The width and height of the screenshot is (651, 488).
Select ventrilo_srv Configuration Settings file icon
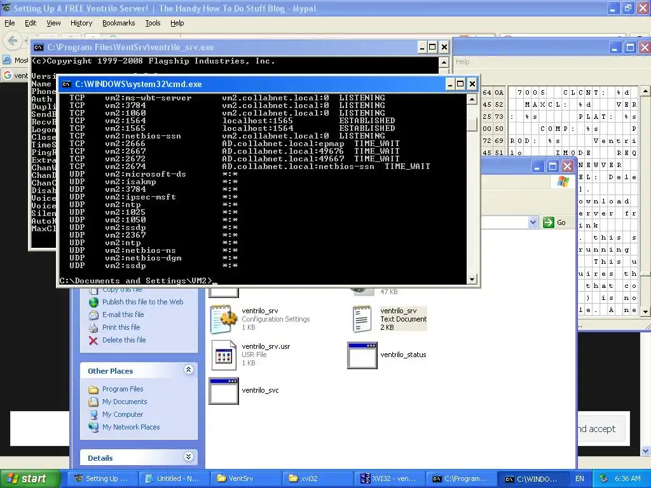(223, 319)
